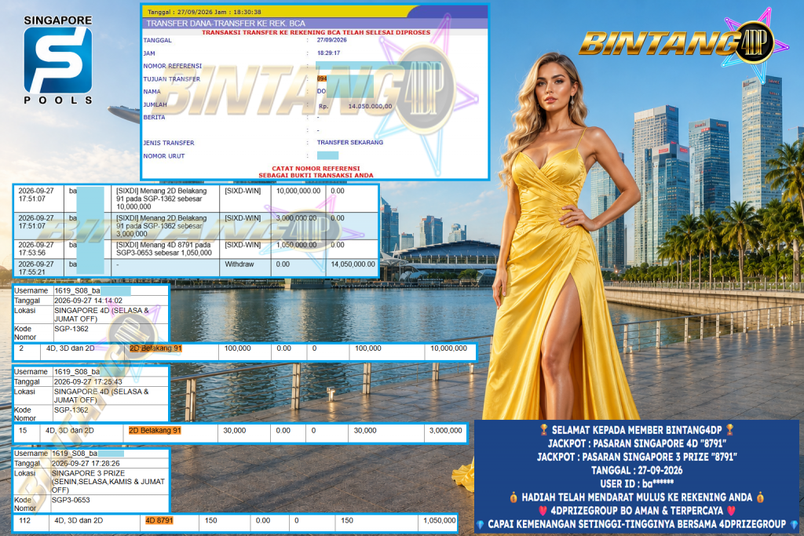Click the 'TRANSFER DANA-TRANSFER KE REK. BCA' header

click(x=225, y=23)
